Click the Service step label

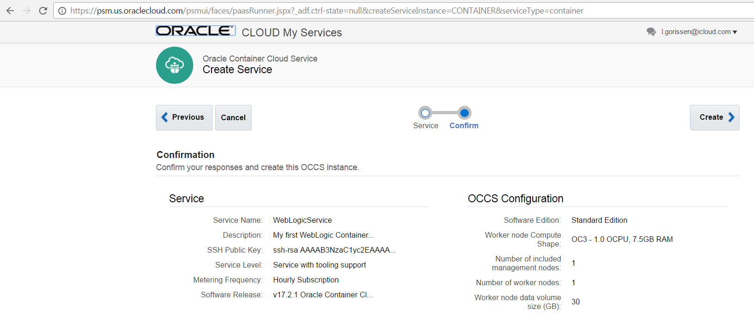[426, 126]
